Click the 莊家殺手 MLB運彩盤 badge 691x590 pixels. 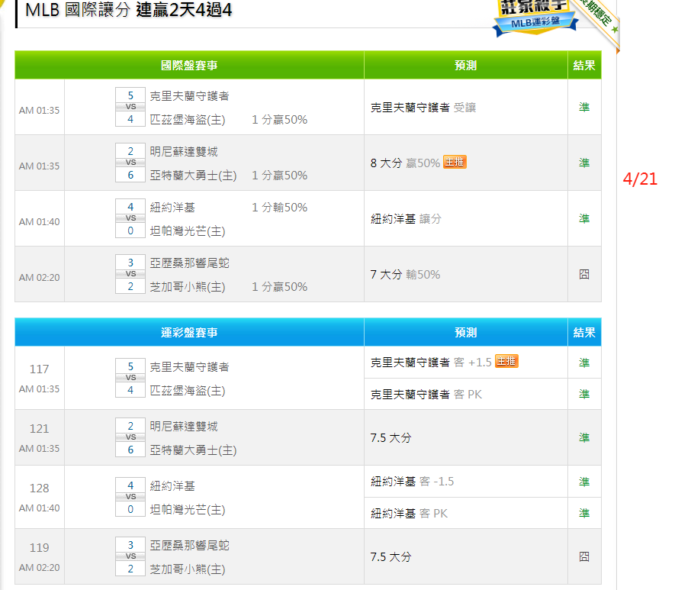[535, 18]
